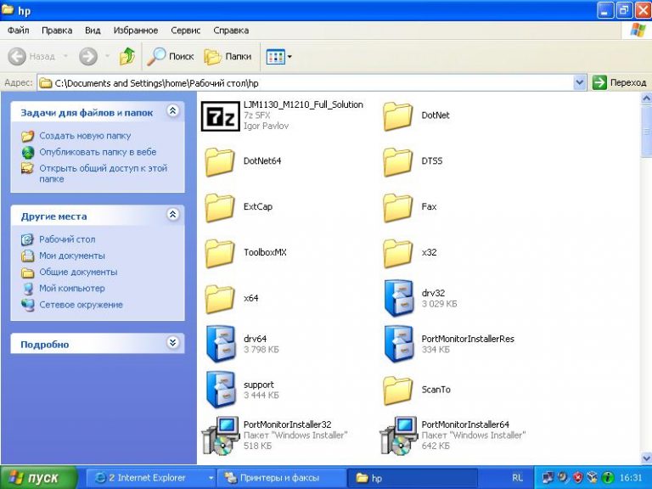652x489 pixels.
Task: Select the PortMonitorInstaller64 installer package icon
Action: tap(398, 436)
